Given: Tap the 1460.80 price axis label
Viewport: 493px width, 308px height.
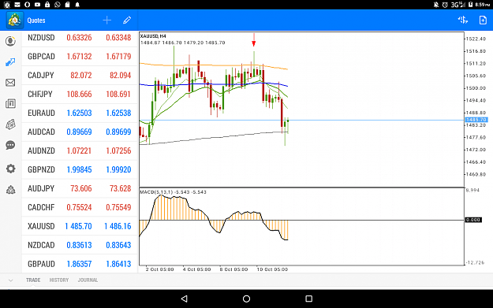Looking at the screenshot, I should coord(476,174).
